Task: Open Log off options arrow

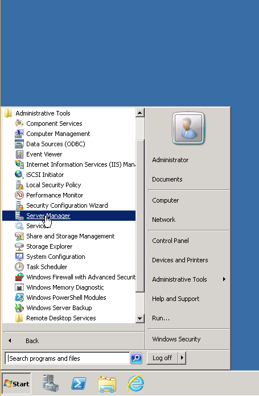Action: [x=182, y=358]
